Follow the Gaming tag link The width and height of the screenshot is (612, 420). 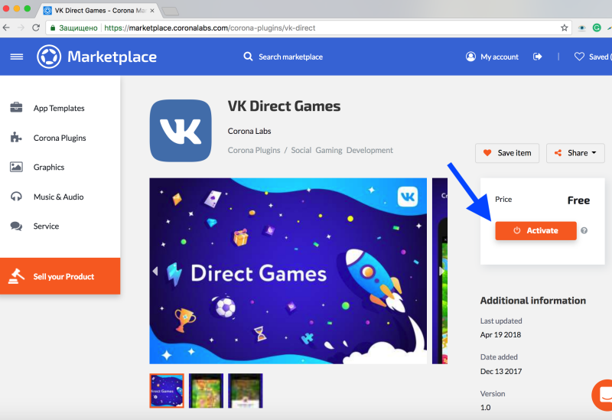[x=329, y=150]
